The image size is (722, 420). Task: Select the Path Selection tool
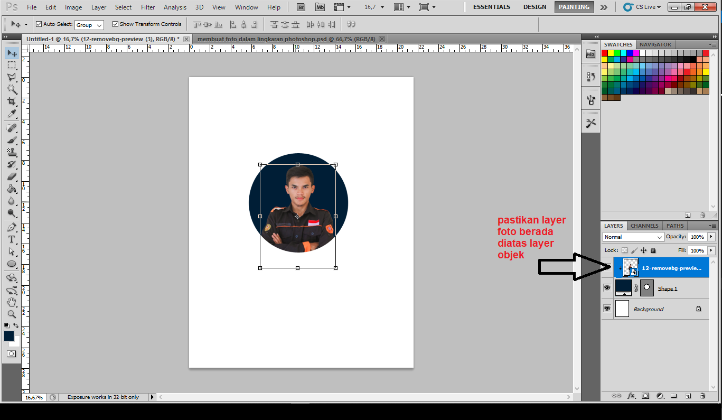(x=12, y=251)
